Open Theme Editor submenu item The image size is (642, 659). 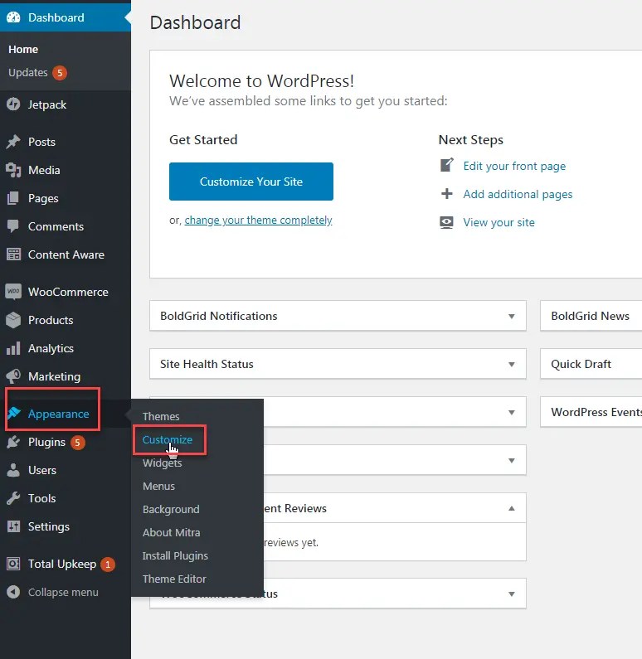click(x=174, y=579)
